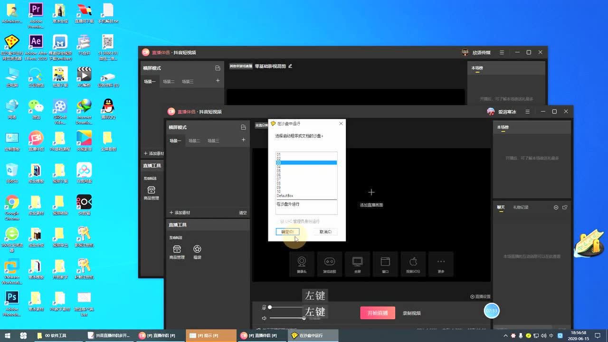Viewport: 608px width, 342px height.
Task: Adjust microphone volume slider handle
Action: (x=270, y=307)
